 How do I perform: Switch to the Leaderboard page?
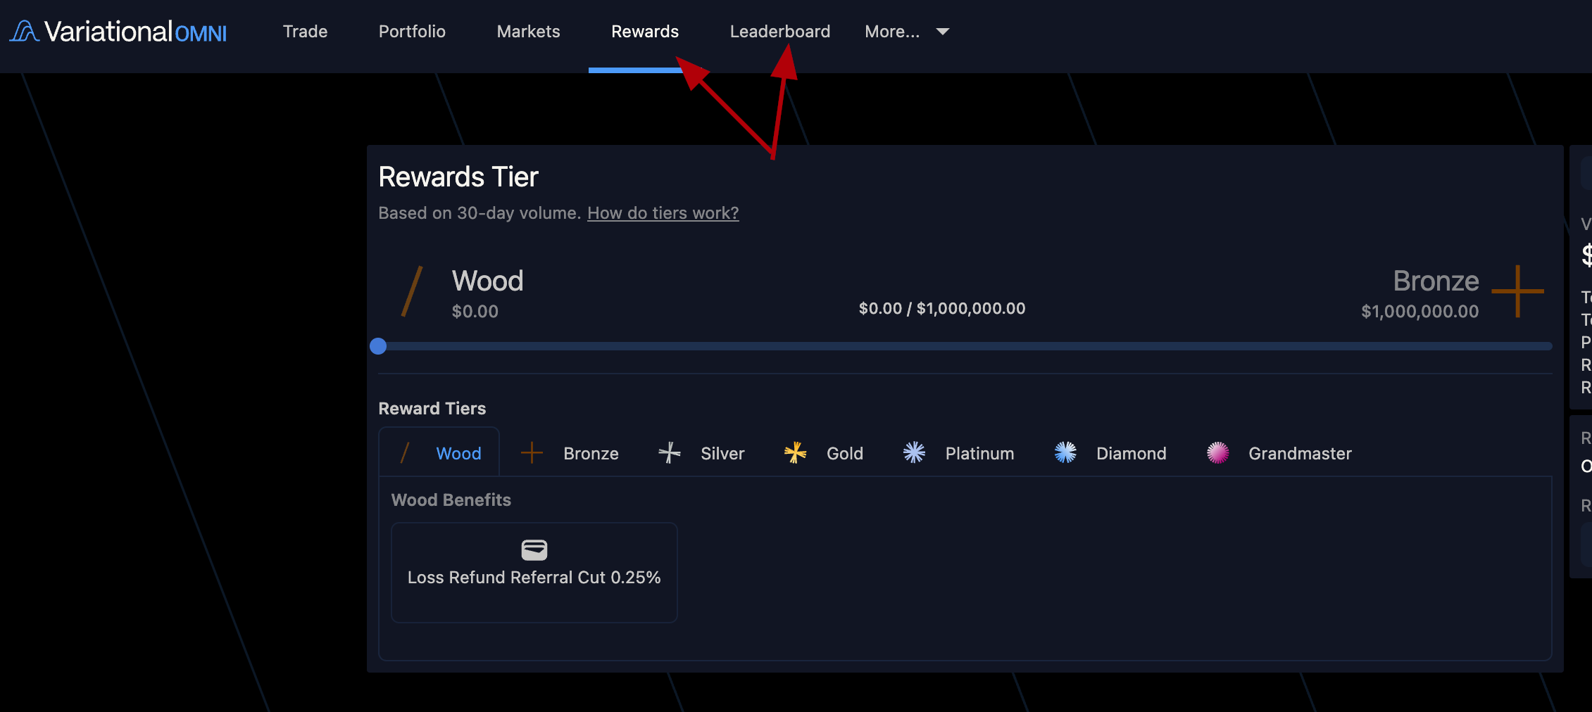(779, 32)
